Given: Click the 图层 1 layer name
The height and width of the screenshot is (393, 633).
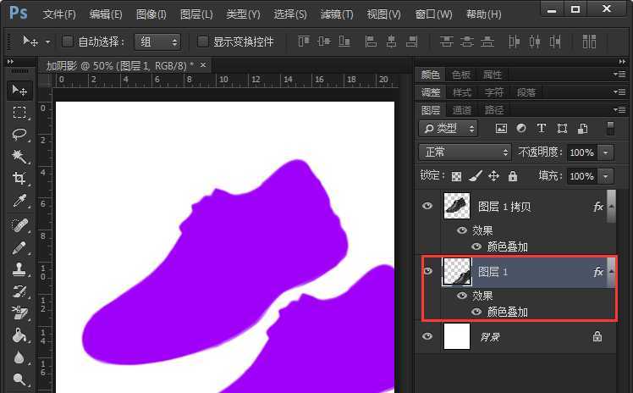Looking at the screenshot, I should [493, 272].
